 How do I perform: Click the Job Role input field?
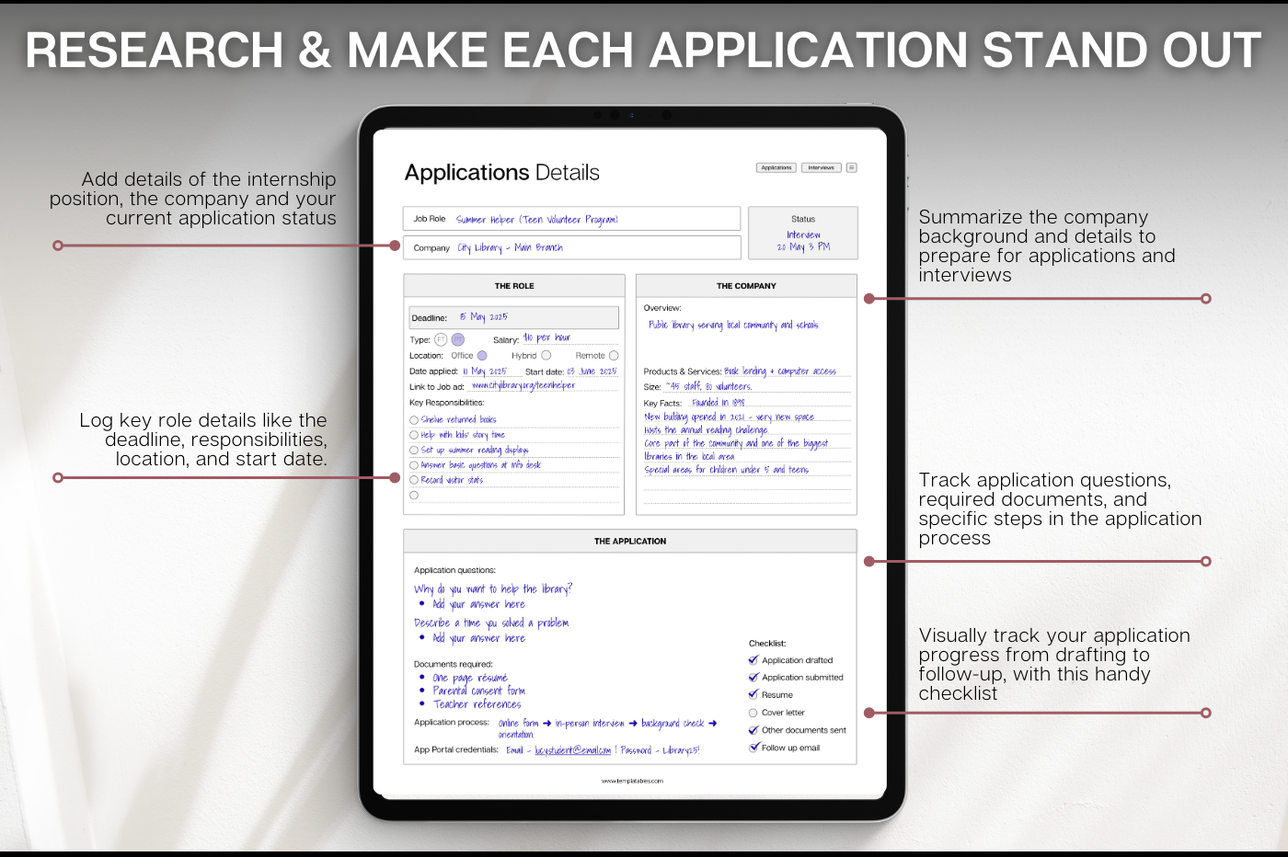pyautogui.click(x=571, y=219)
